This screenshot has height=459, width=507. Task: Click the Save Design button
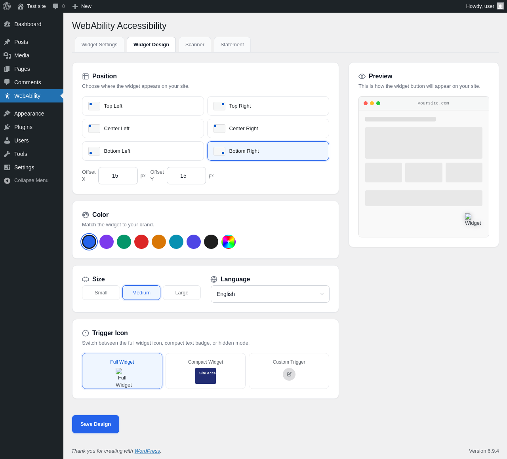click(95, 424)
